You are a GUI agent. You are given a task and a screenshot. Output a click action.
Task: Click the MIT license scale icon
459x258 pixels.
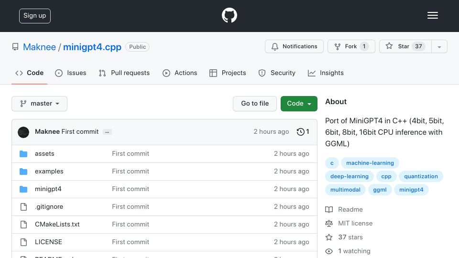pyautogui.click(x=329, y=224)
